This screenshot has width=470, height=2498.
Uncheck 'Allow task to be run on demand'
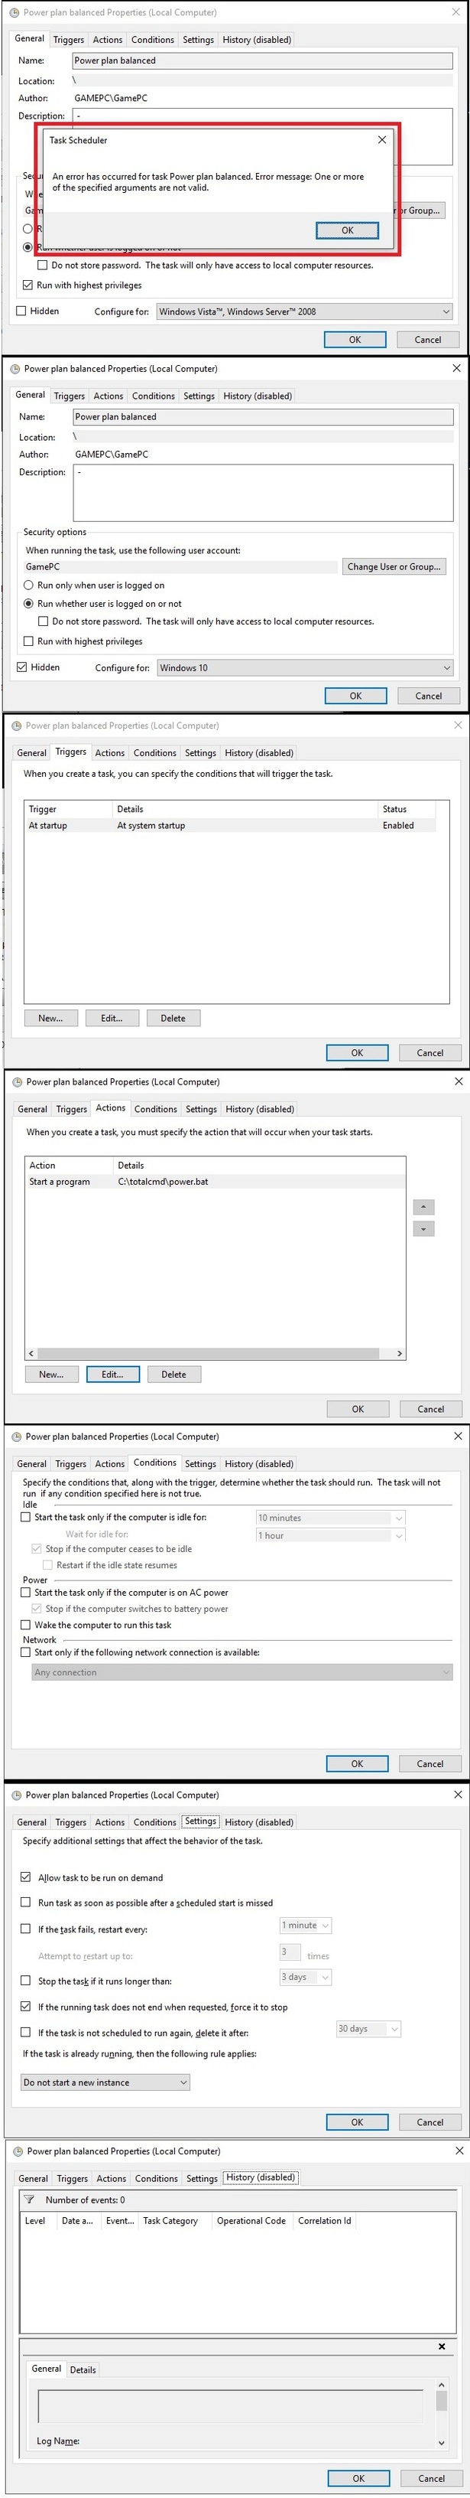point(26,1877)
